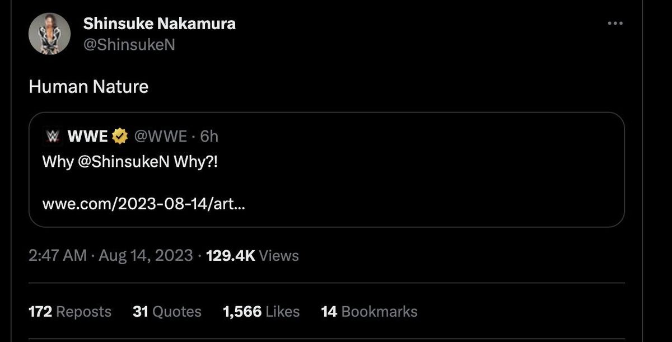Open the 14 Bookmarks count
The width and height of the screenshot is (672, 342).
pos(368,311)
